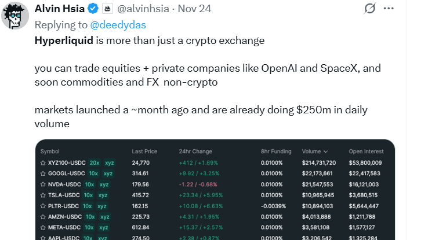Click the blue verified badge

93,9
